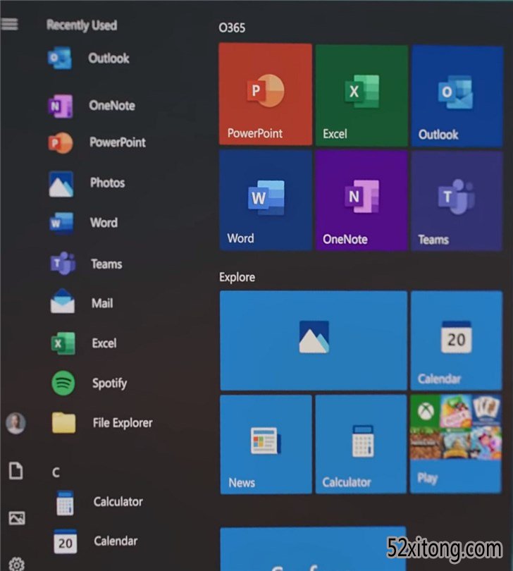Click the letter C index header
Viewport: 513px width, 571px height.
pos(56,472)
